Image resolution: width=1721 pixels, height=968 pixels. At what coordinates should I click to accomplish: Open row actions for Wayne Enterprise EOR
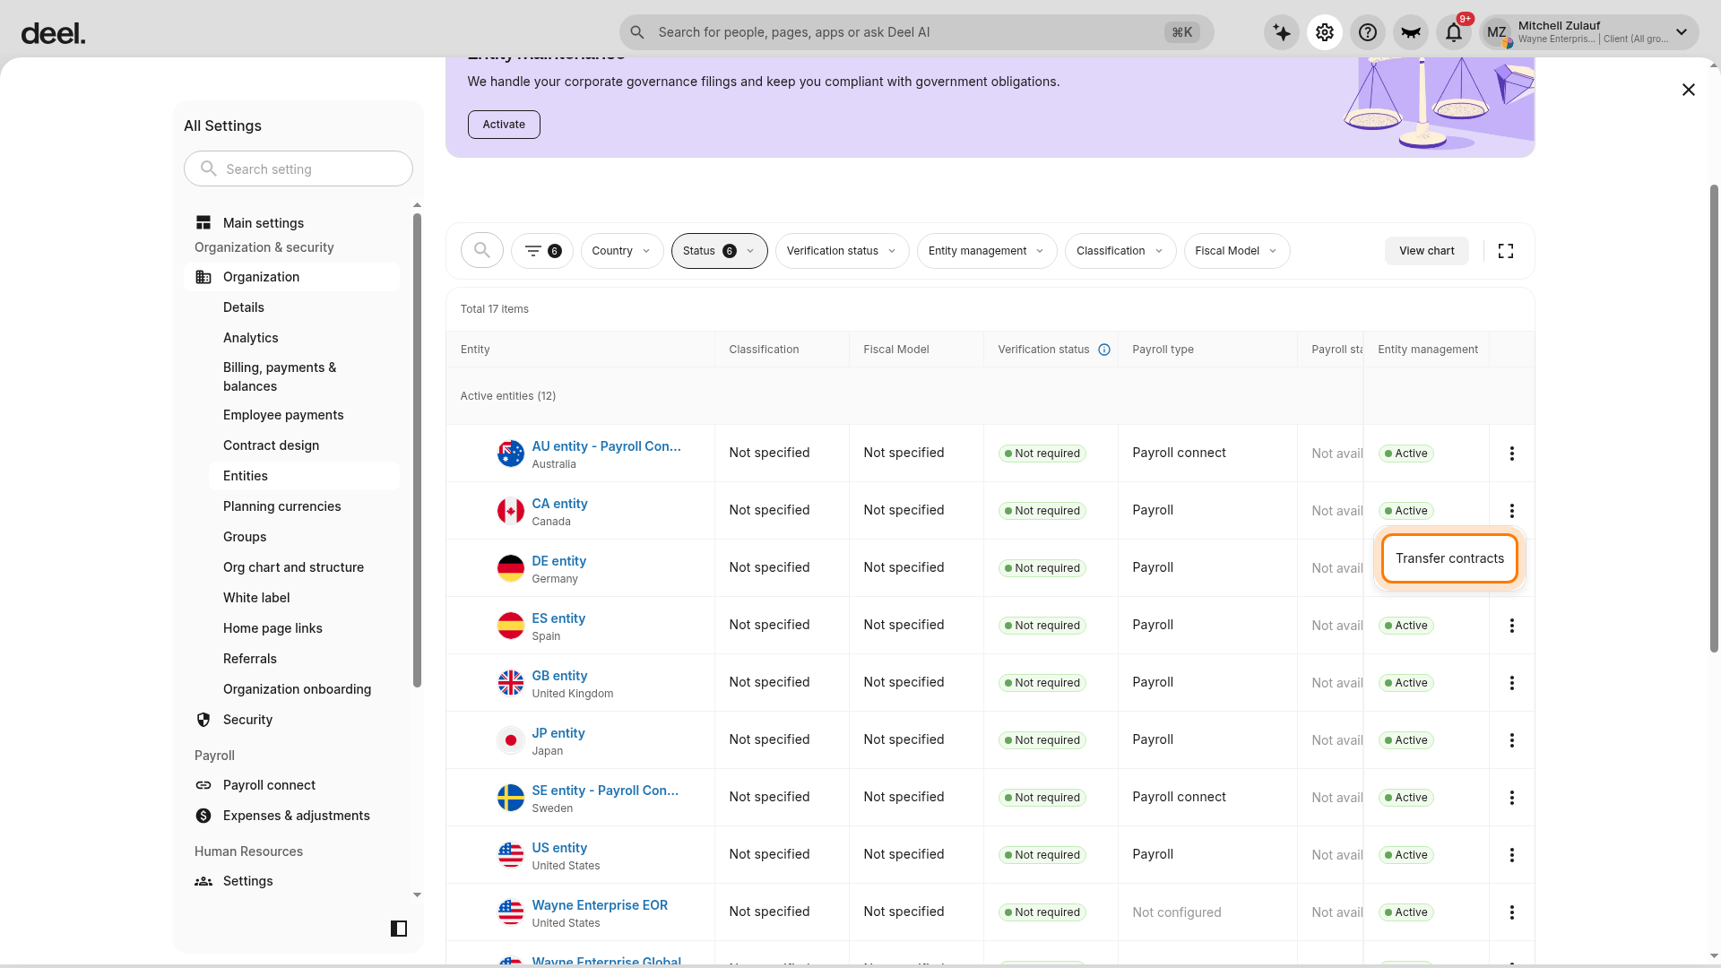[x=1512, y=912]
